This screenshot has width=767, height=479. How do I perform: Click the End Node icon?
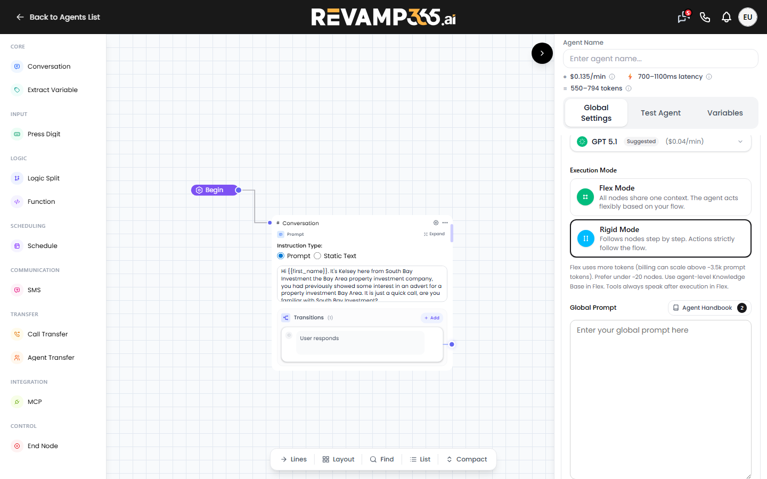[17, 446]
